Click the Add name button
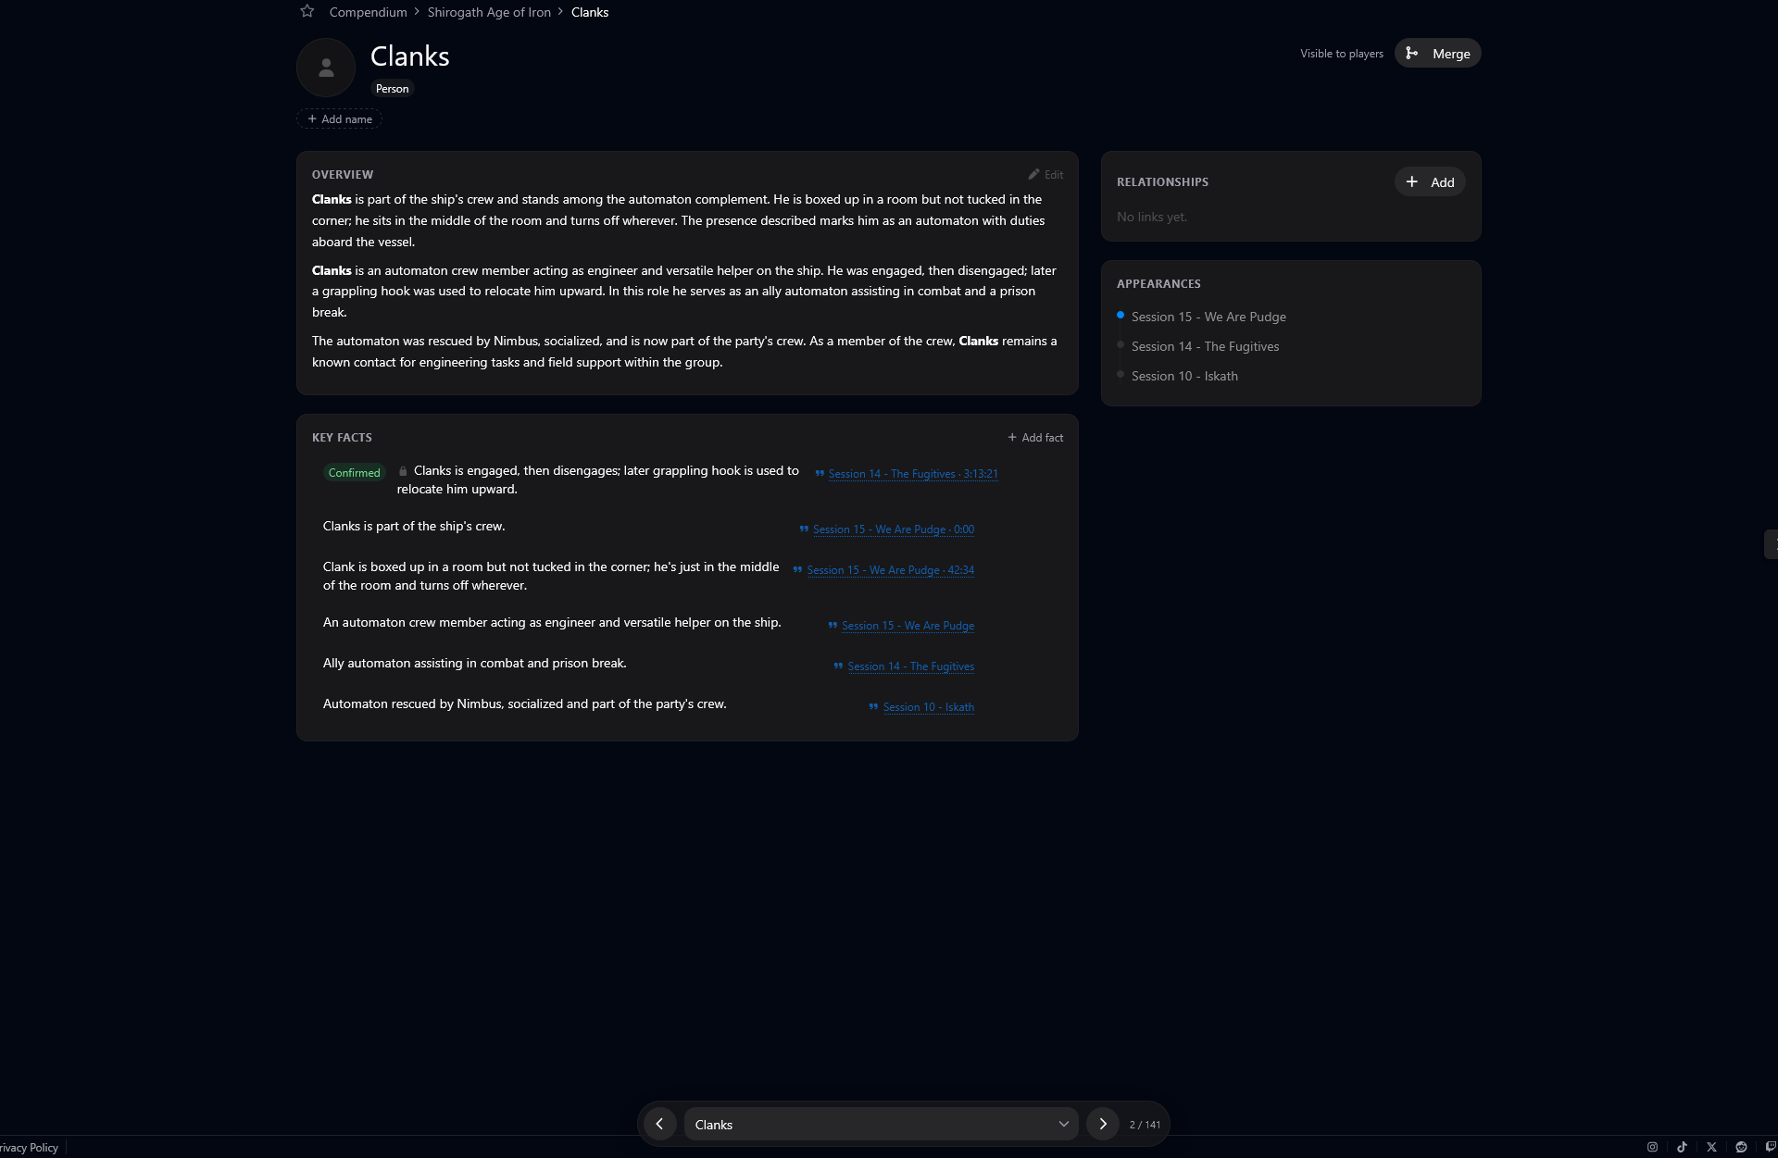Viewport: 1778px width, 1158px height. (x=339, y=118)
